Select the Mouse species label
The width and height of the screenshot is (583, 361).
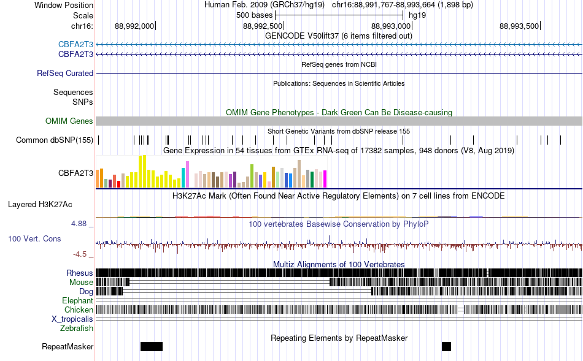click(81, 283)
